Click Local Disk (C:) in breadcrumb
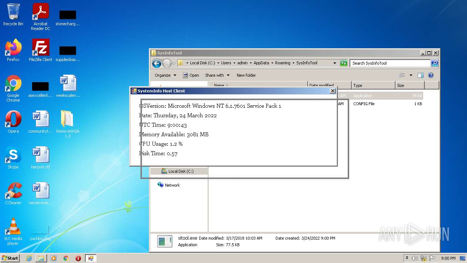The width and height of the screenshot is (467, 263). click(202, 63)
